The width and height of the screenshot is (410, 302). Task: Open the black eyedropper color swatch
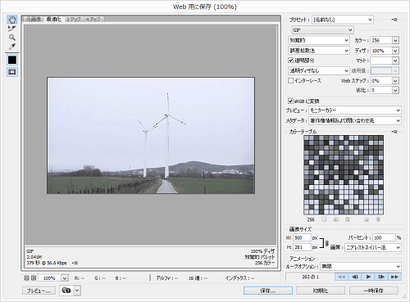coord(12,60)
